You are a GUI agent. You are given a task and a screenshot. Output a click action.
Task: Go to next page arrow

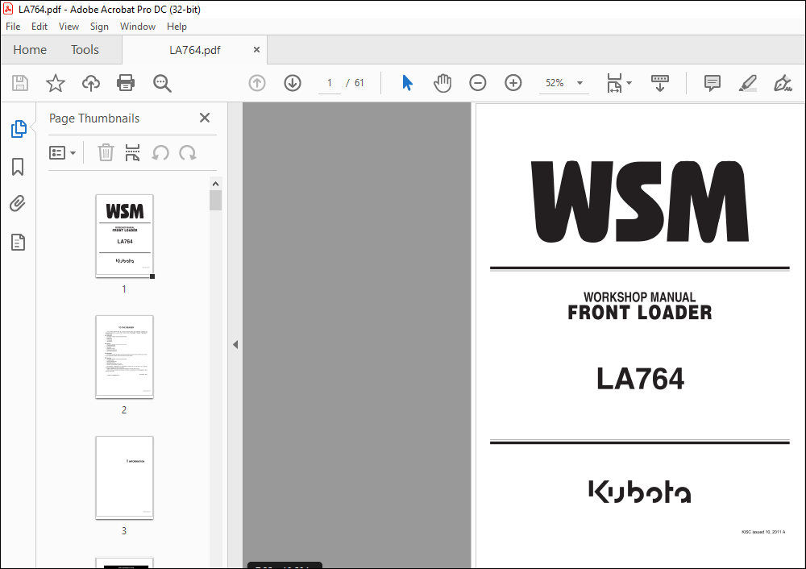[293, 83]
